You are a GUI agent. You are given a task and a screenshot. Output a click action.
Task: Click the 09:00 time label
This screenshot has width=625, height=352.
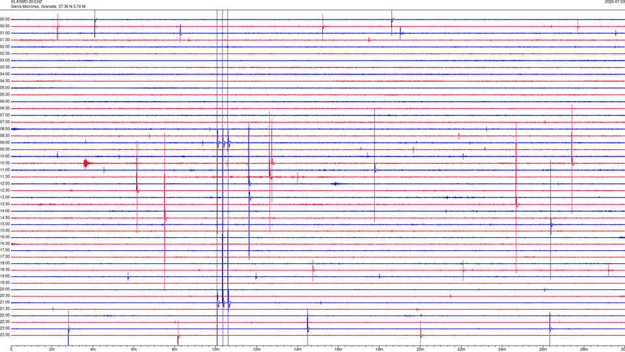click(5, 143)
